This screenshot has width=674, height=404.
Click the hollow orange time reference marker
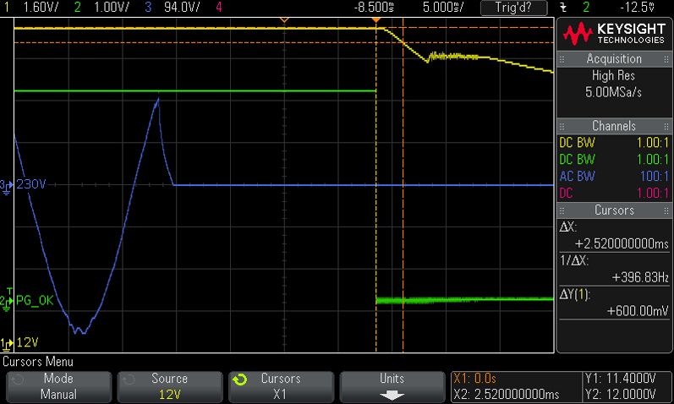point(284,20)
